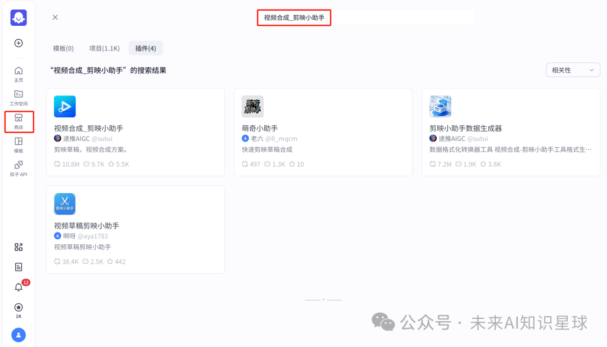
Task: Switch to the 模板(0) tab
Action: (x=63, y=48)
